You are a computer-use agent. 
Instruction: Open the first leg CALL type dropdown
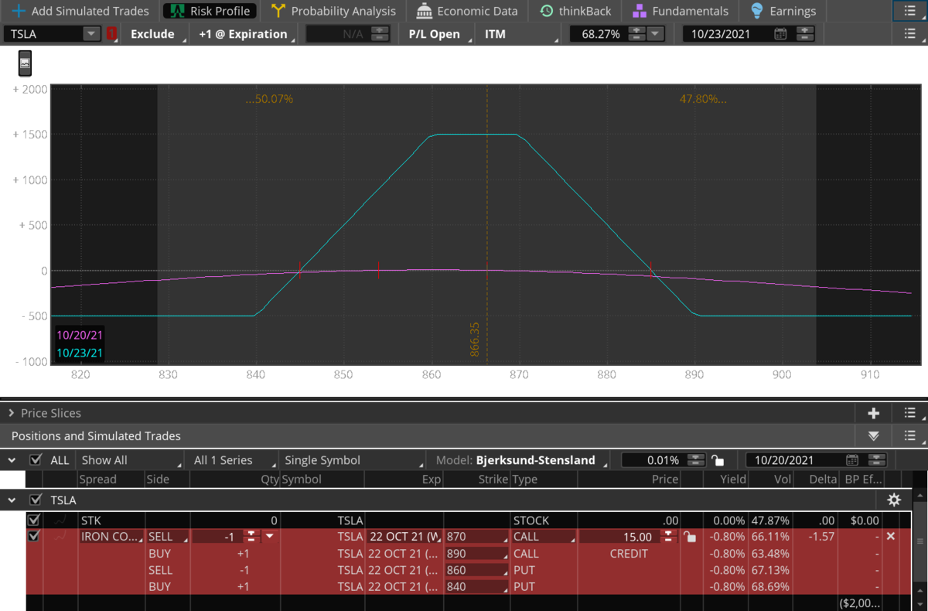544,537
